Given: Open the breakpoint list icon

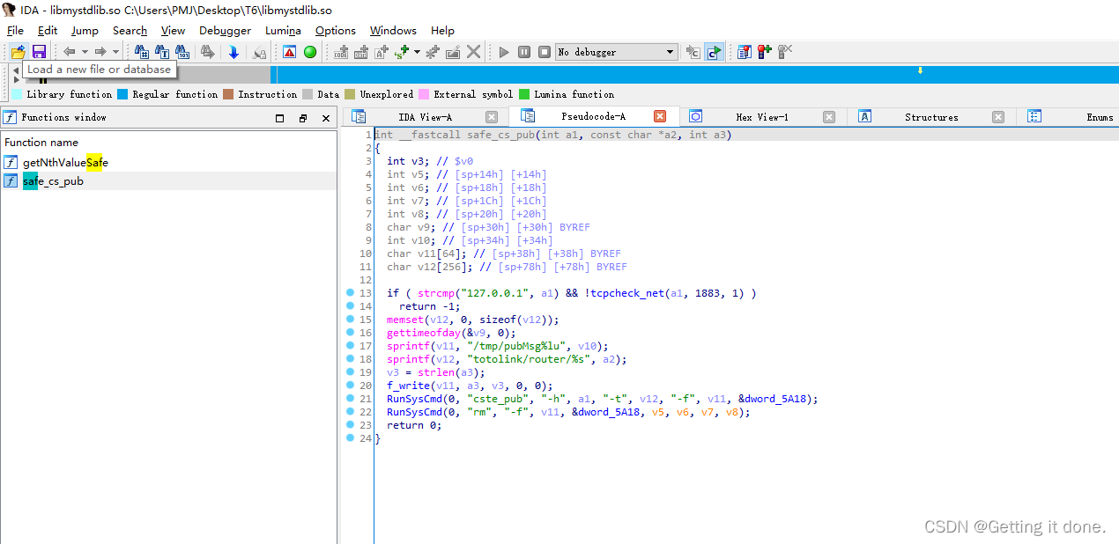Looking at the screenshot, I should (x=745, y=52).
